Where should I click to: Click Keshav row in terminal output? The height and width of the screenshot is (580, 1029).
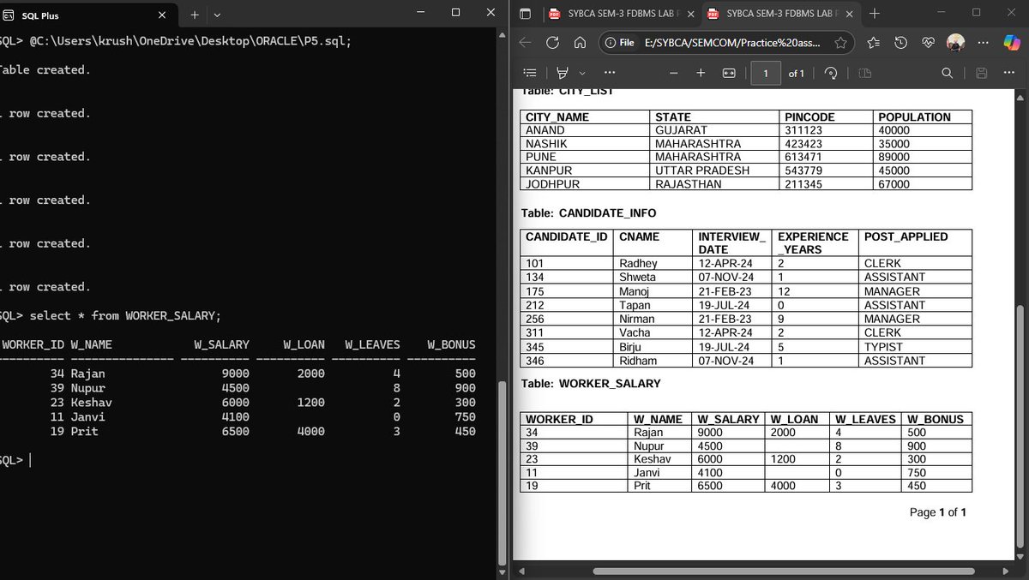[x=238, y=403]
